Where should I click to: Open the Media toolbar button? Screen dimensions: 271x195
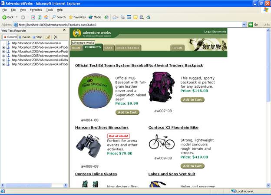point(95,17)
